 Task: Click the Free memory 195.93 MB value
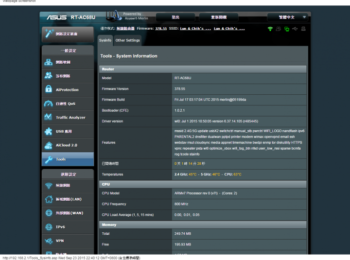(183, 244)
